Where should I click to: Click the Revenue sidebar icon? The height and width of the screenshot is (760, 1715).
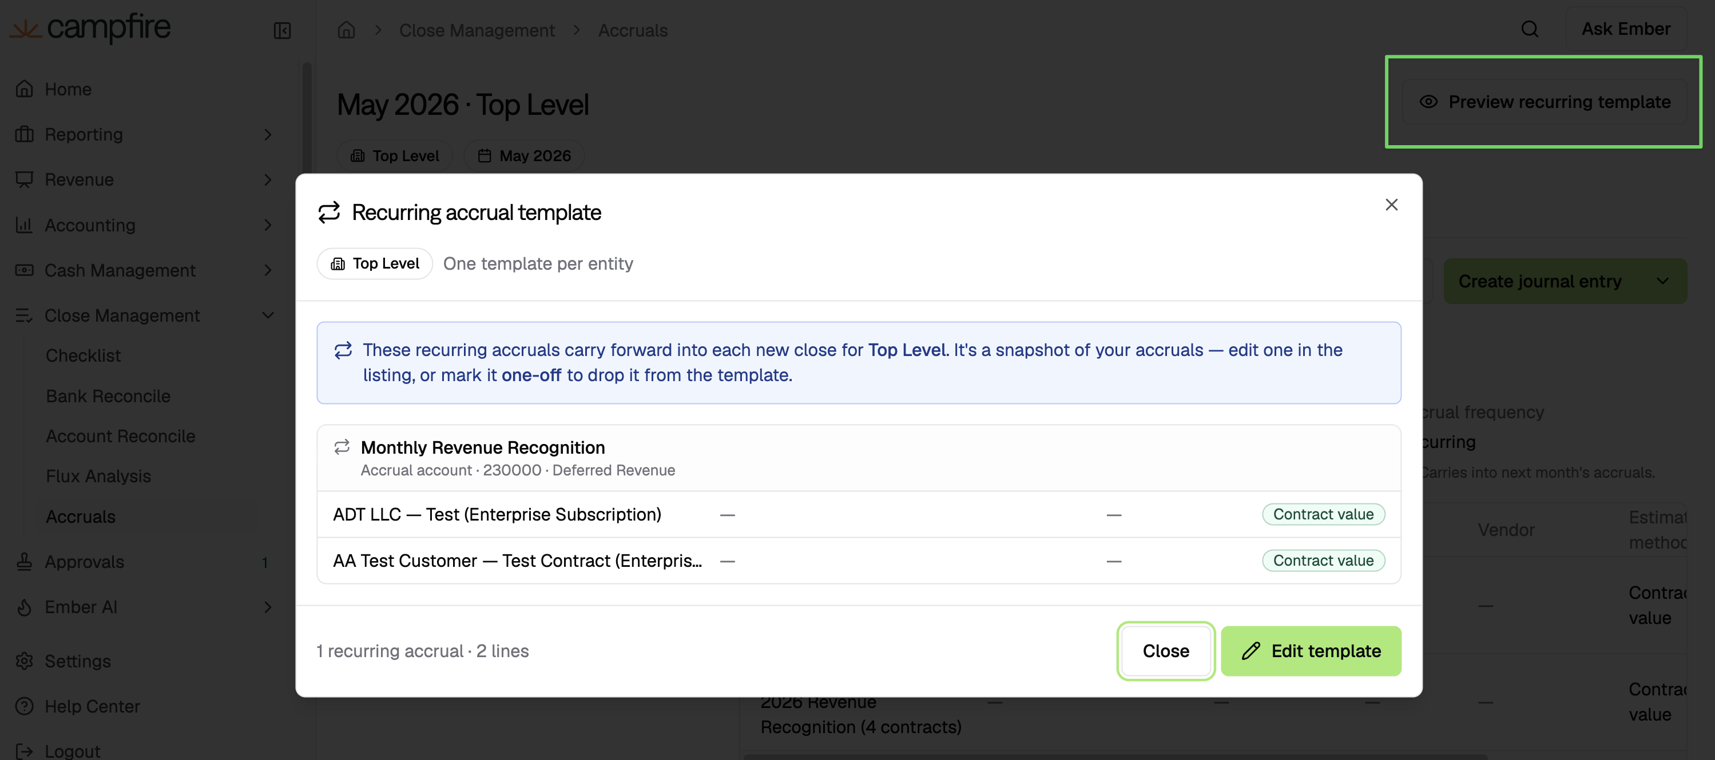pyautogui.click(x=25, y=179)
